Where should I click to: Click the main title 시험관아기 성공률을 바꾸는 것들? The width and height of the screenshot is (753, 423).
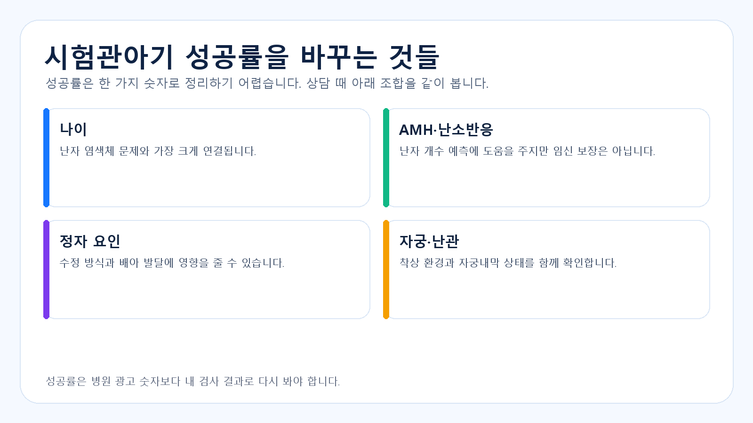click(x=242, y=57)
